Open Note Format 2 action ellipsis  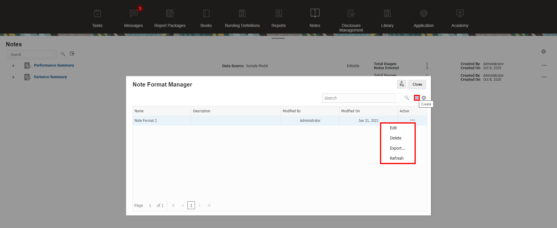click(x=413, y=120)
